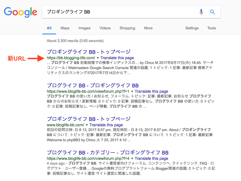Expand dropdown arrow beside viewforum.php?f=1 URL
Image resolution: width=241 pixels, height=181 pixels.
(x=132, y=92)
